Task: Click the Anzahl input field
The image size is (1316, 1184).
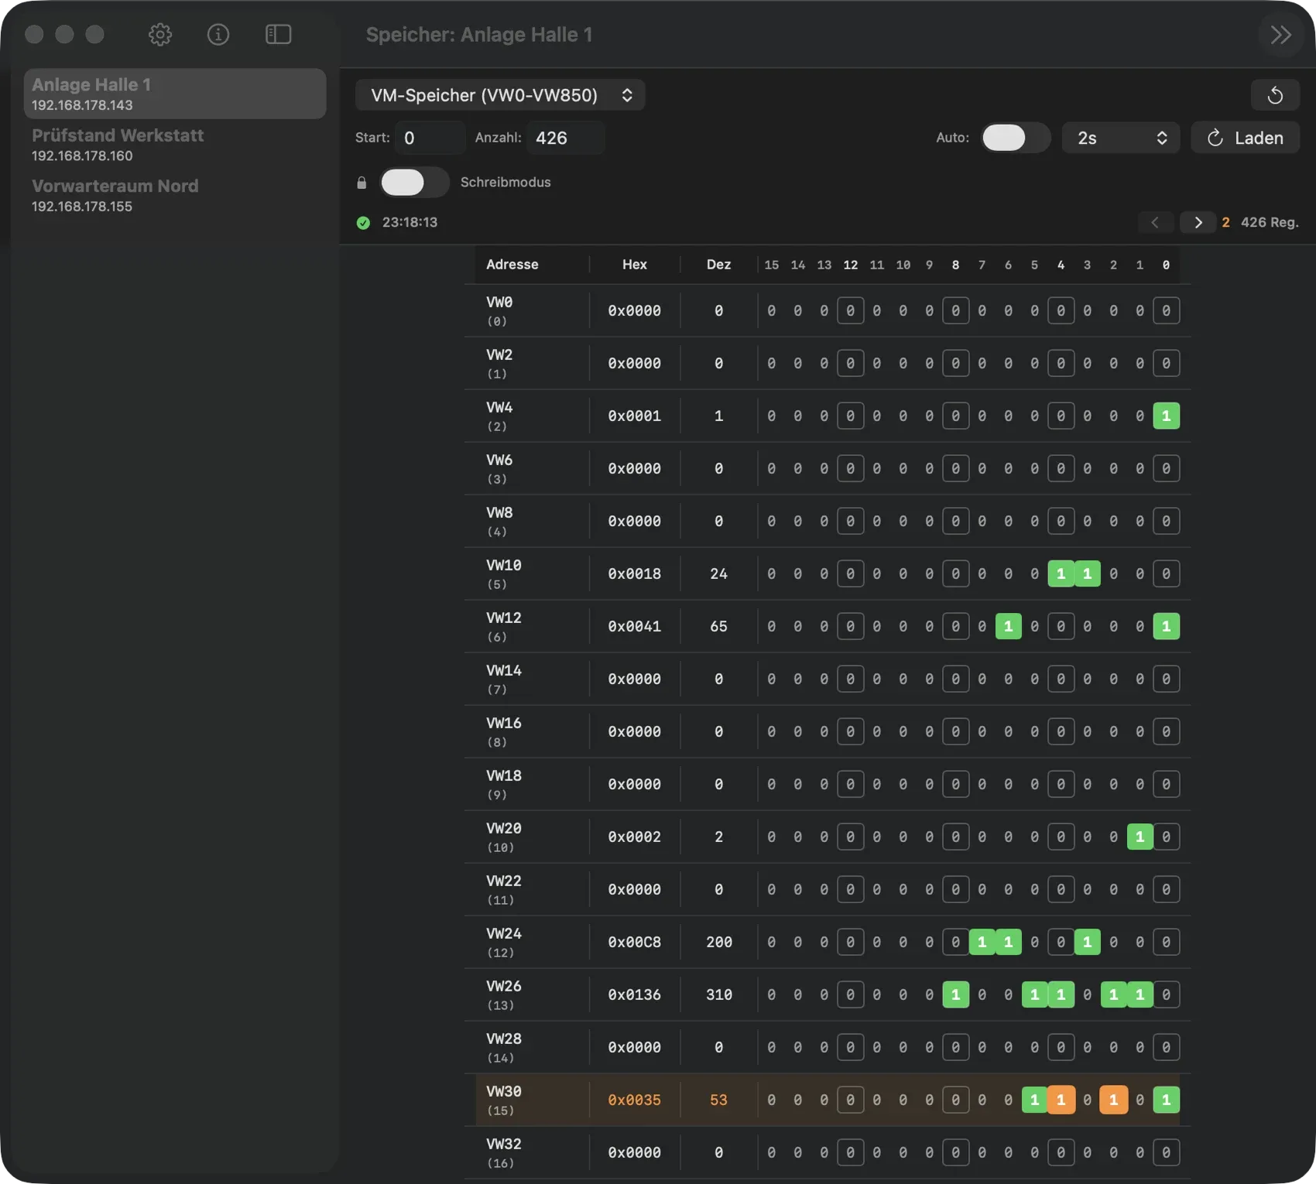Action: [x=566, y=138]
